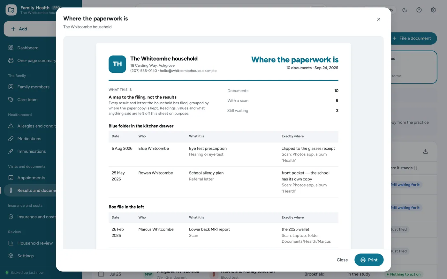Click 'Eye test prescription' text
Screen dimensions: 447x279
[x=208, y=148]
